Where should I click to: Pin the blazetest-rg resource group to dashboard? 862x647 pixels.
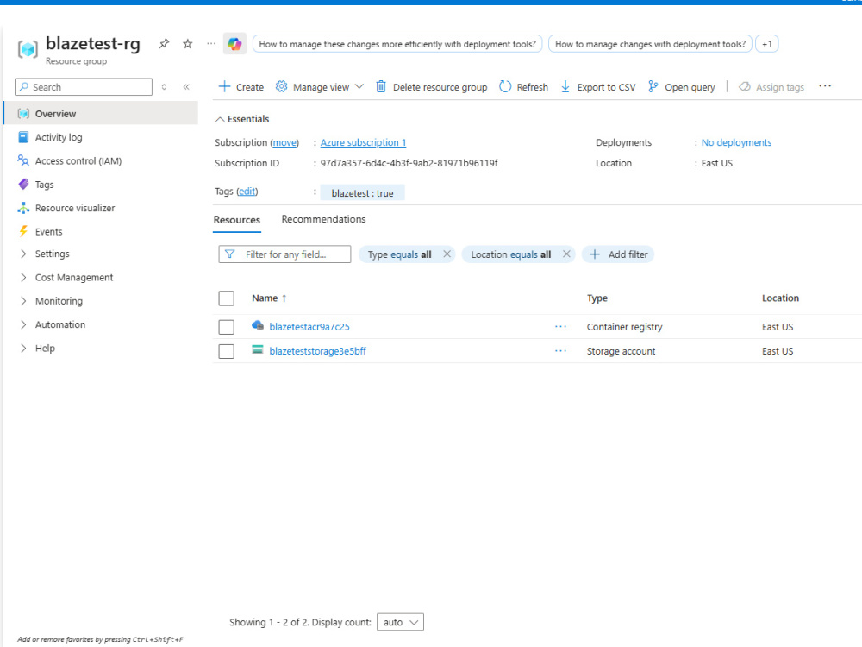(x=164, y=44)
